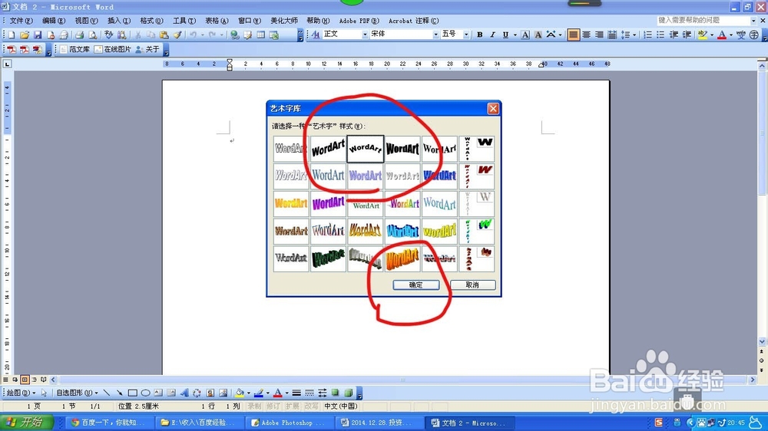Viewport: 768px width, 431px height.
Task: Toggle bold formatting
Action: tap(479, 35)
